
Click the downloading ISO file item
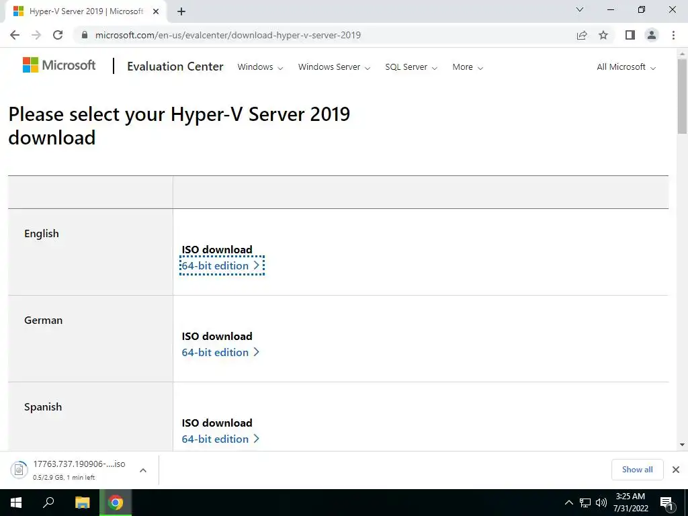[x=69, y=470]
